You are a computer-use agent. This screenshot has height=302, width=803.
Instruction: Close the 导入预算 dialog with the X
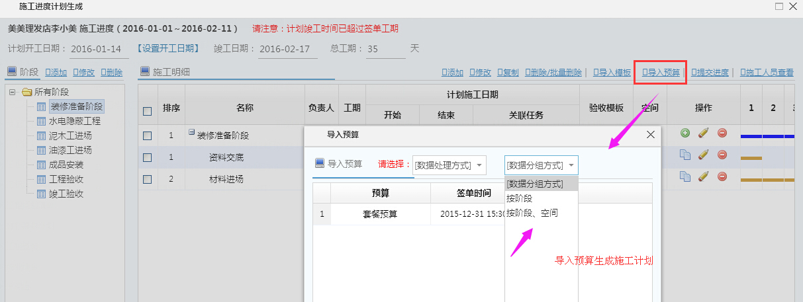click(650, 135)
